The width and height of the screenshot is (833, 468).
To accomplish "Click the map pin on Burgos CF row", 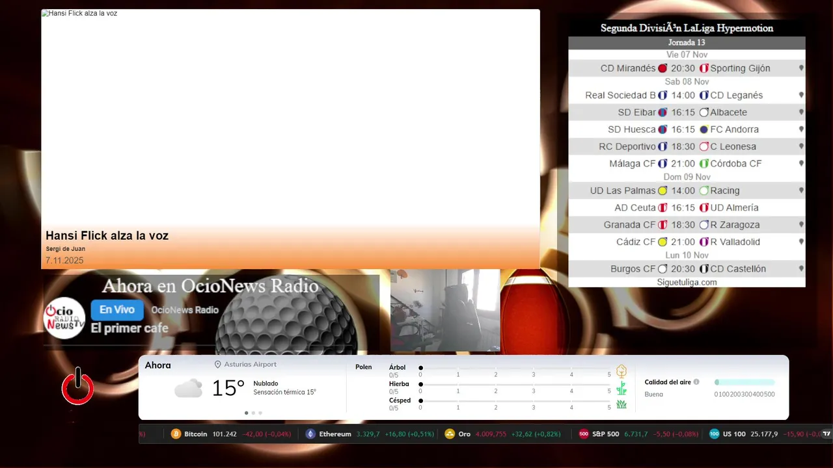I will 801,268.
